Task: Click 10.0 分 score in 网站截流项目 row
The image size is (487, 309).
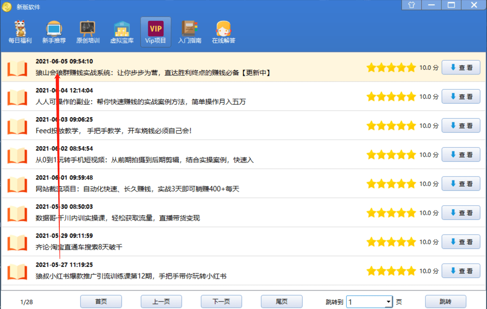Action: [x=429, y=184]
